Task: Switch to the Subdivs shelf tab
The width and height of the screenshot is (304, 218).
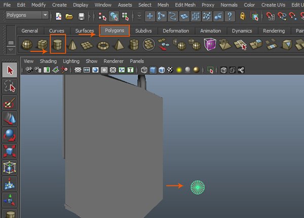Action: pos(143,30)
